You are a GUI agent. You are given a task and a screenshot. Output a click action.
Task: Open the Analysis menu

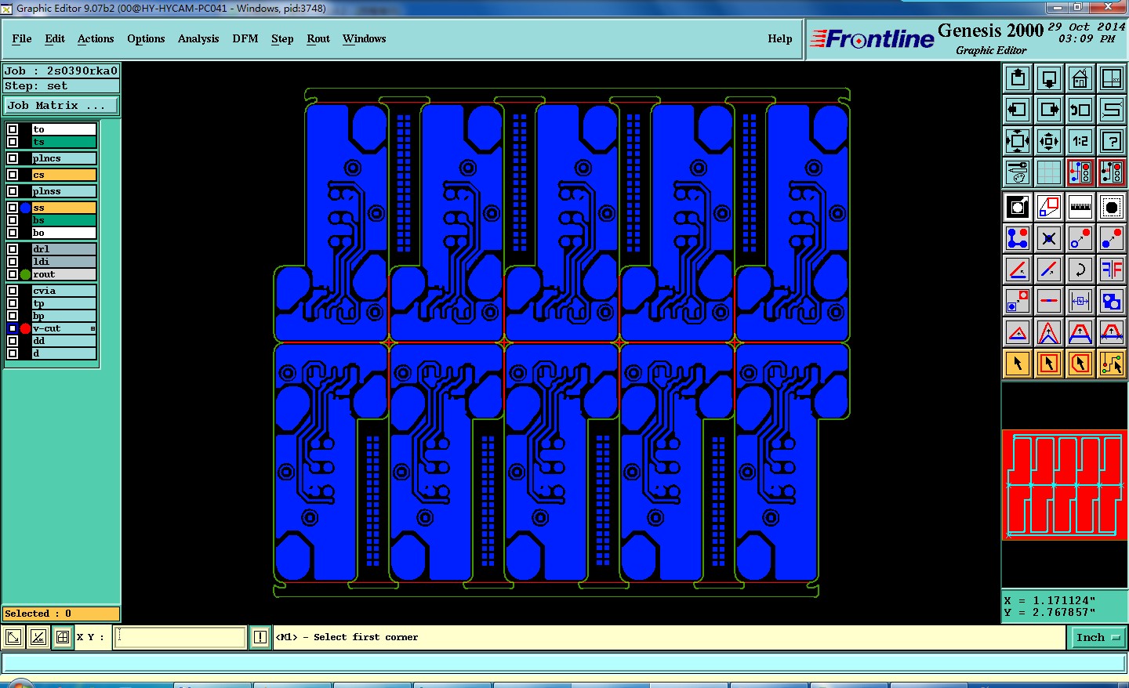pyautogui.click(x=198, y=38)
